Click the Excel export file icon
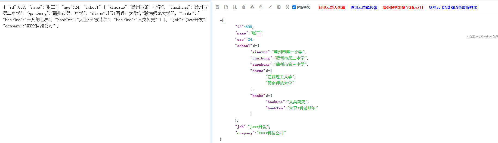This screenshot has height=143, width=498. [226, 7]
